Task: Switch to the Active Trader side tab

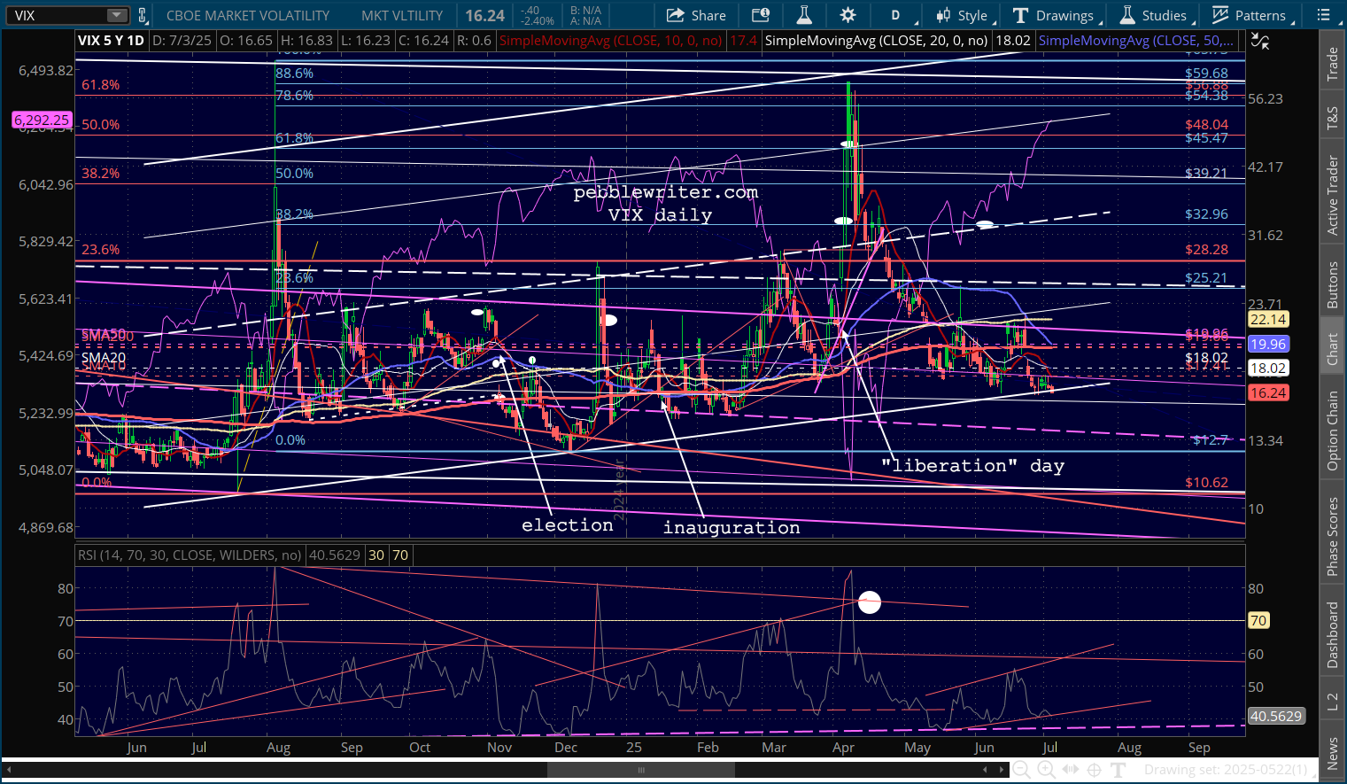Action: 1332,196
